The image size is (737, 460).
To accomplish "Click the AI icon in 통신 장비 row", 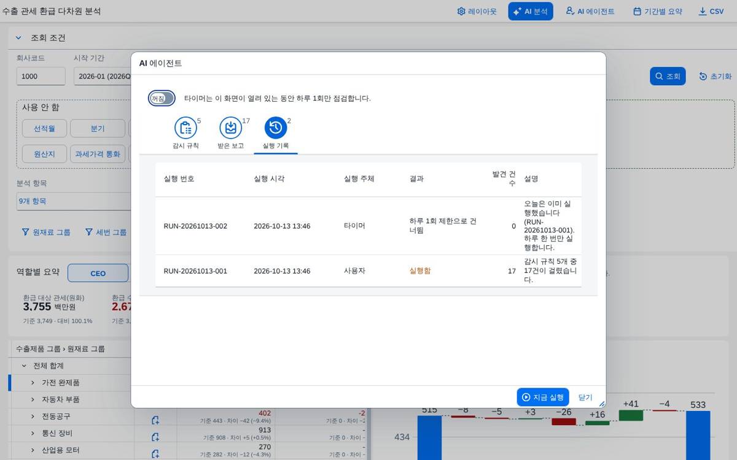I will click(155, 437).
